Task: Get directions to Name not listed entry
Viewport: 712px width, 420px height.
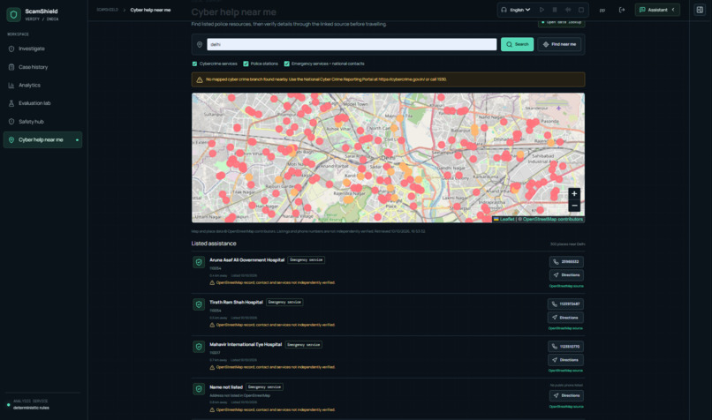Action: tap(566, 395)
